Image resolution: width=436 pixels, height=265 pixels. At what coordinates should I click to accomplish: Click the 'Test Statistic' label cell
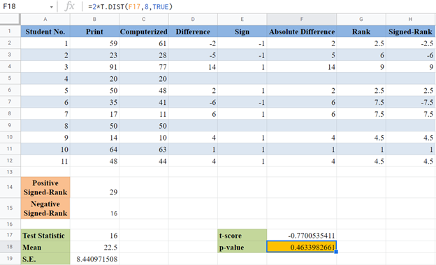(45, 235)
